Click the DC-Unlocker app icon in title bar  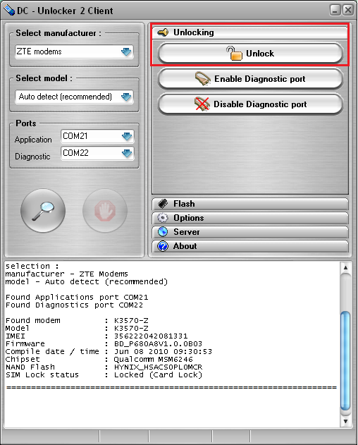pos(9,10)
